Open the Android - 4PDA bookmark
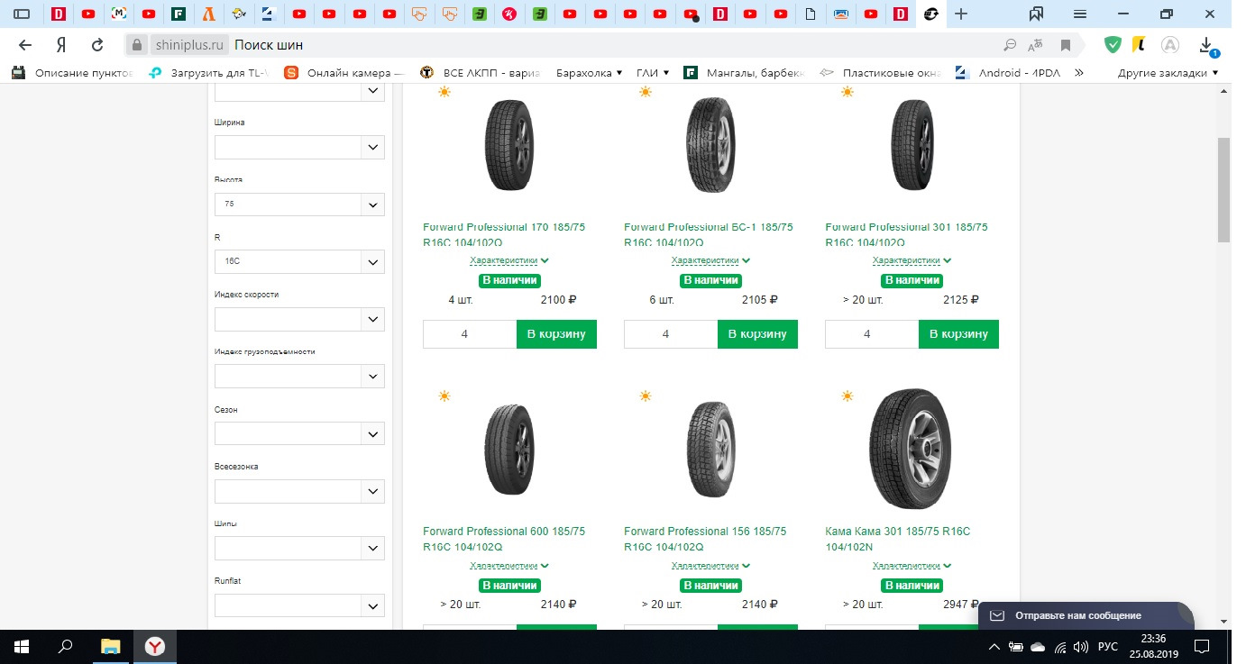 click(1008, 73)
